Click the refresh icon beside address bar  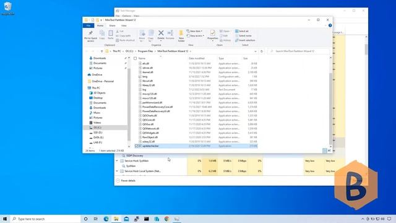coord(262,51)
